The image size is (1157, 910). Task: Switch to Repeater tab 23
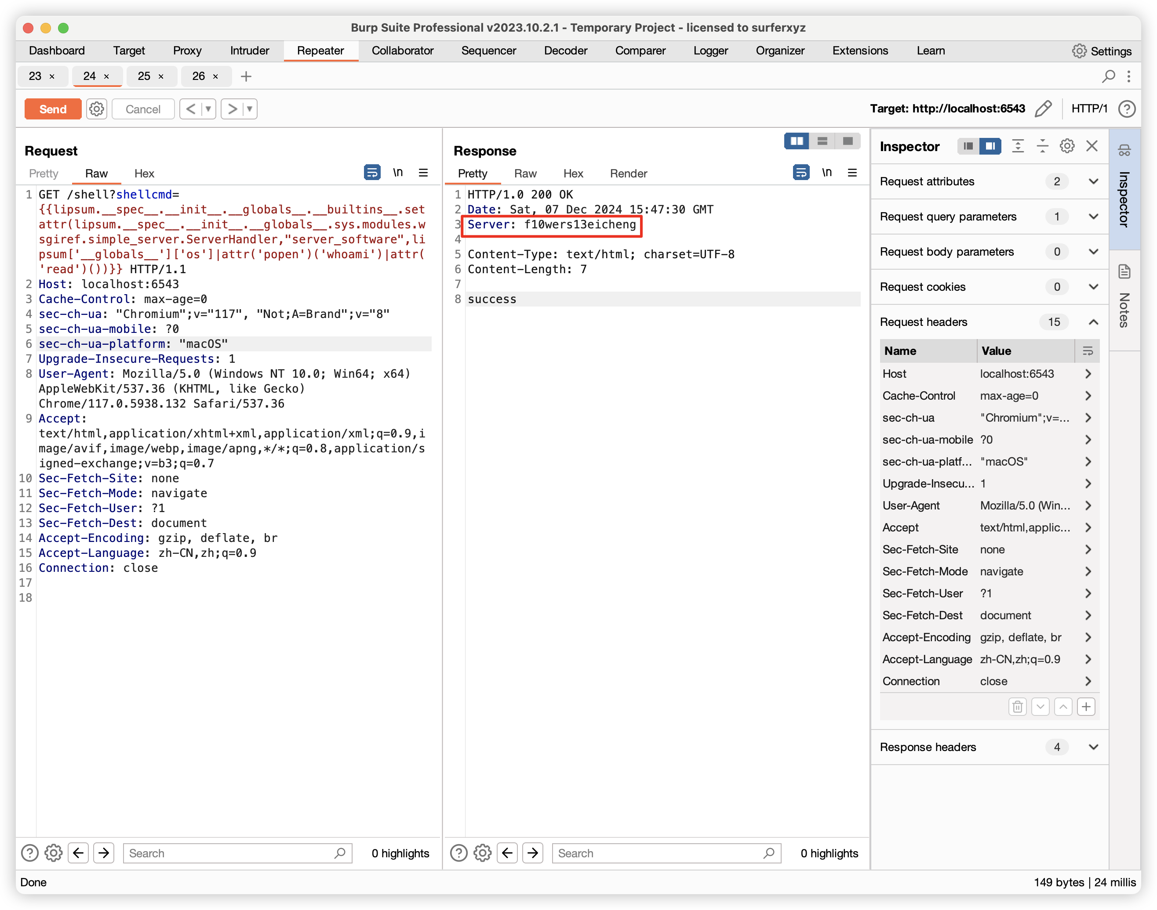point(35,76)
